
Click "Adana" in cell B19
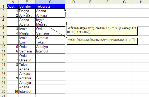point(24,87)
